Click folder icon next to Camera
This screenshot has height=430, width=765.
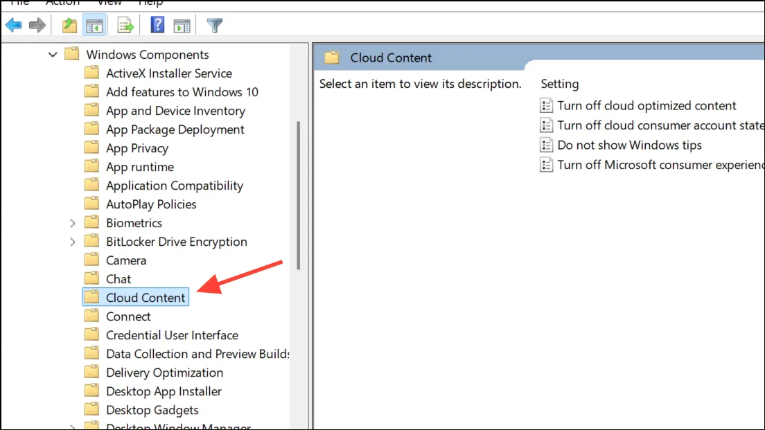(x=91, y=260)
